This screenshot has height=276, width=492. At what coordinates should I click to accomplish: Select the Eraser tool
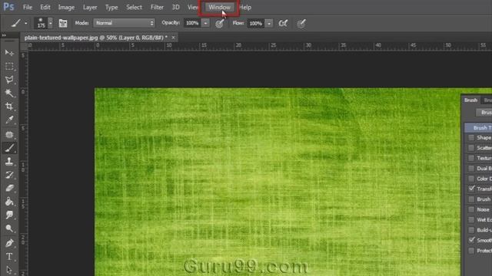pos(9,188)
